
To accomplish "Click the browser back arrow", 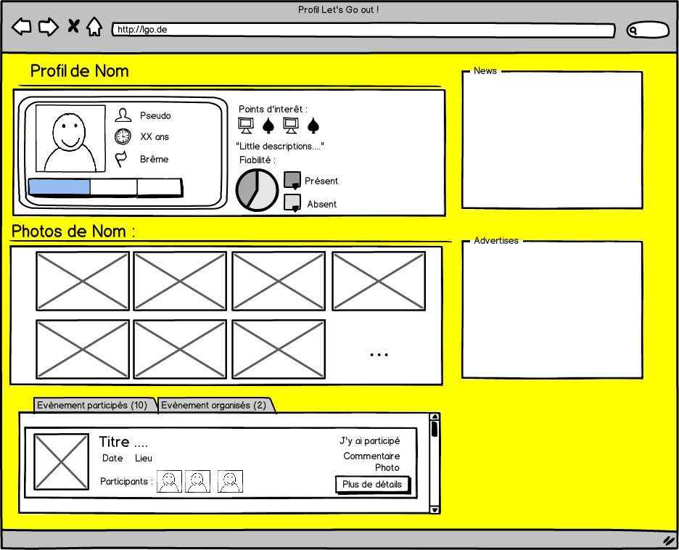I will [x=22, y=28].
